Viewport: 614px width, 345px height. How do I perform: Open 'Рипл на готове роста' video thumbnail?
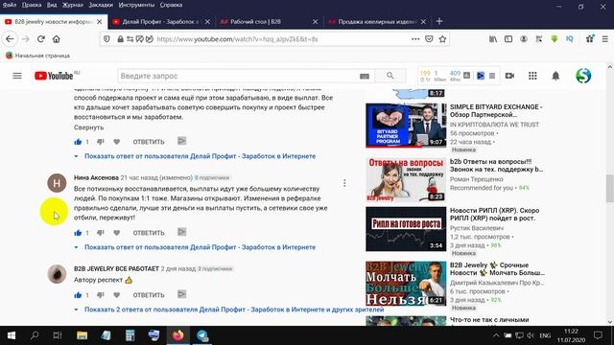(x=406, y=229)
